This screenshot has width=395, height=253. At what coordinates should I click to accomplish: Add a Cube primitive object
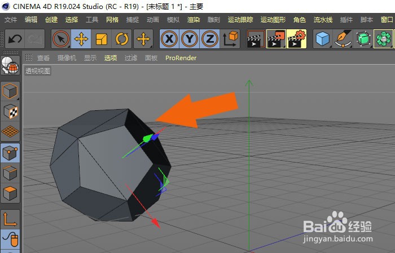[x=323, y=39]
